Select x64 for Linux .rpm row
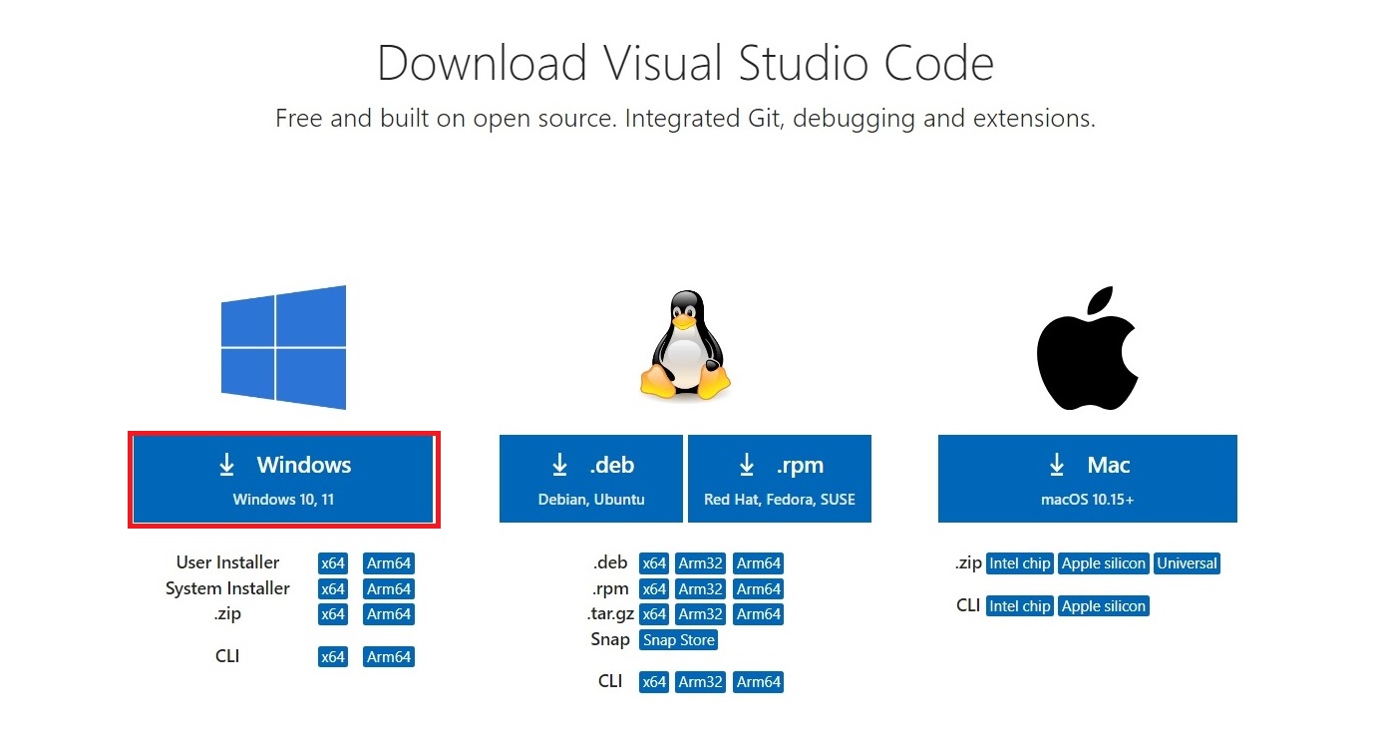The height and width of the screenshot is (735, 1379). (x=654, y=588)
